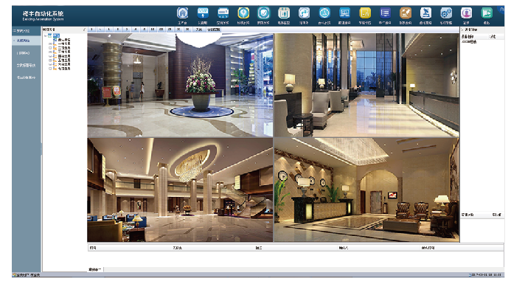Collapse the root node of the device tree
Image resolution: width=511 pixels, height=284 pixels.
pos(46,35)
